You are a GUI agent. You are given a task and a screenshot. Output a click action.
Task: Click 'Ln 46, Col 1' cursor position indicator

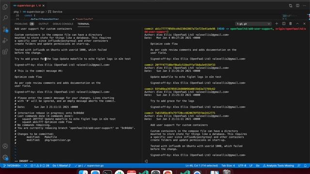pyautogui.click(x=201, y=165)
